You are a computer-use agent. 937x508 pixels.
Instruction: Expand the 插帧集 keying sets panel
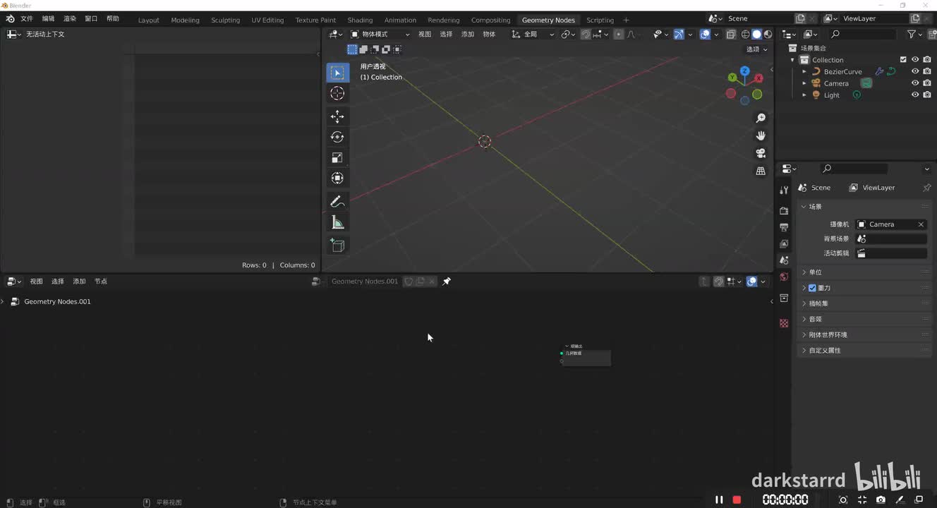tap(864, 303)
